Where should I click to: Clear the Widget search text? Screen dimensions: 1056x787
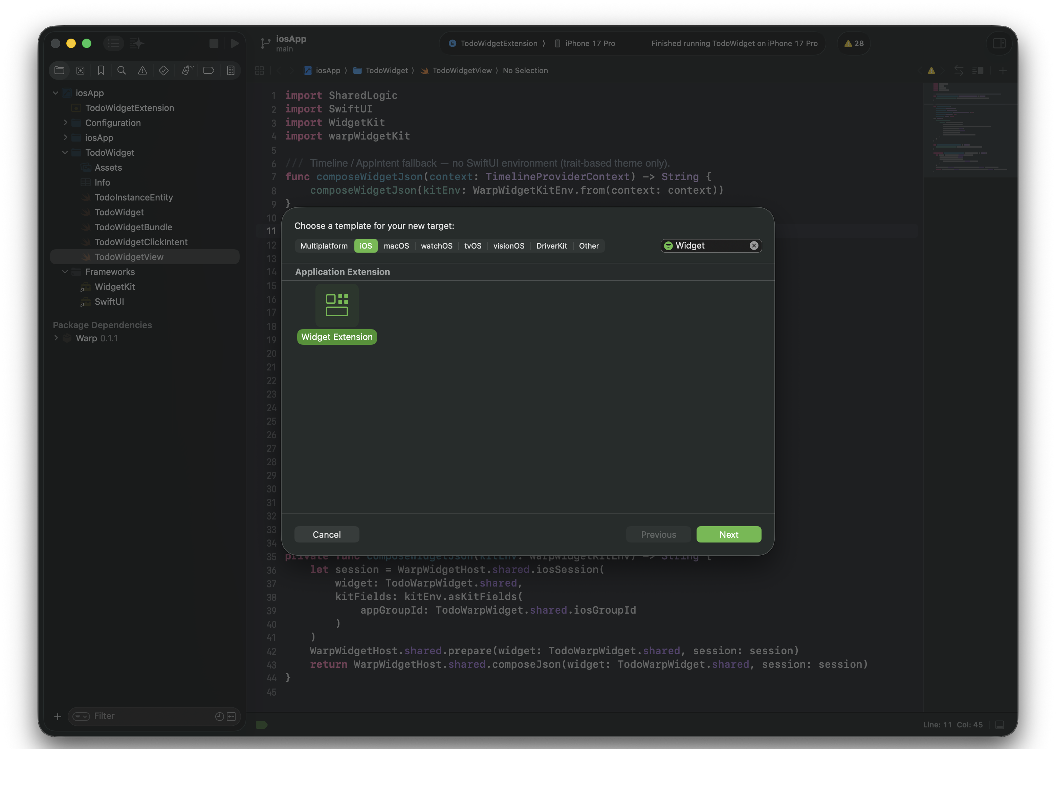point(754,246)
